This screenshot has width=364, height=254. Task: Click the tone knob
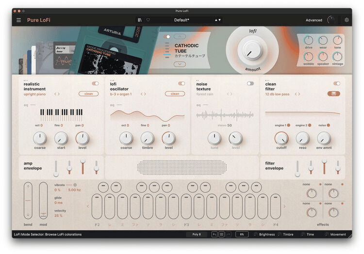(337, 40)
